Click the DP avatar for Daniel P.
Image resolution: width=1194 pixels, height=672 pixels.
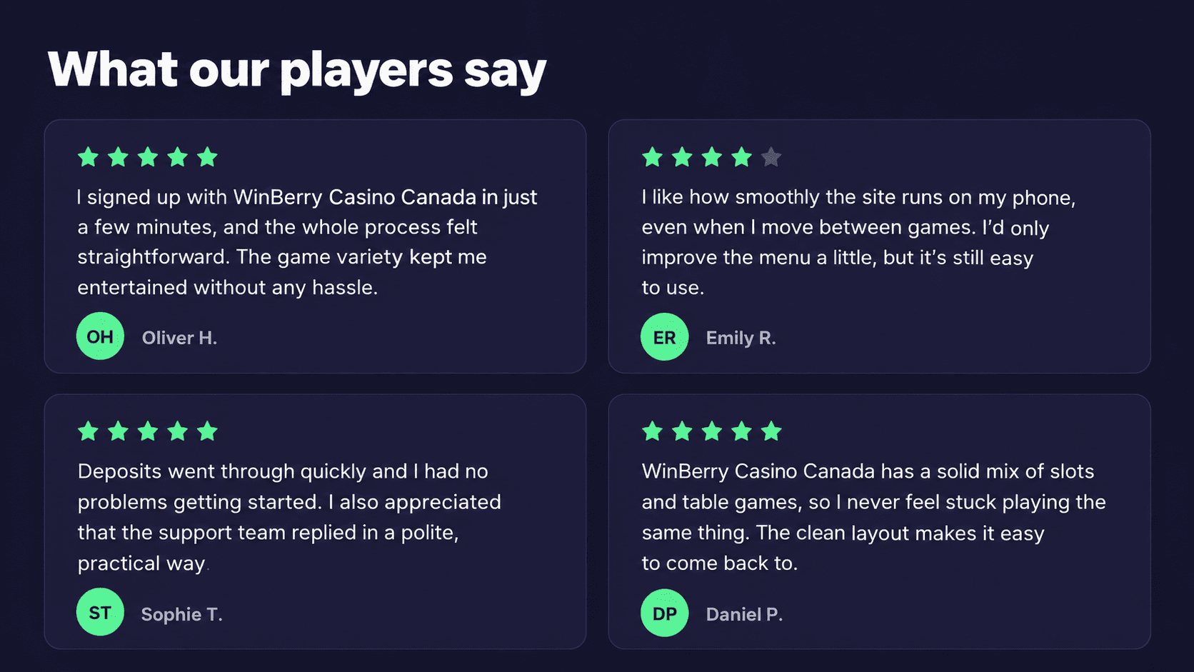tap(664, 613)
